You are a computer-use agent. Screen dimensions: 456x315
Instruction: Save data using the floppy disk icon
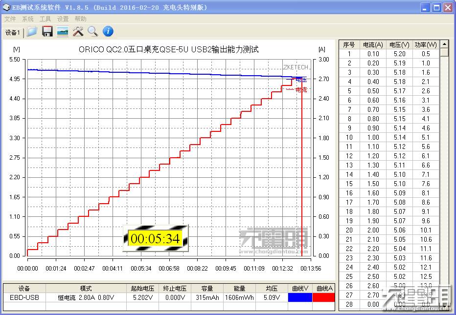pos(47,31)
